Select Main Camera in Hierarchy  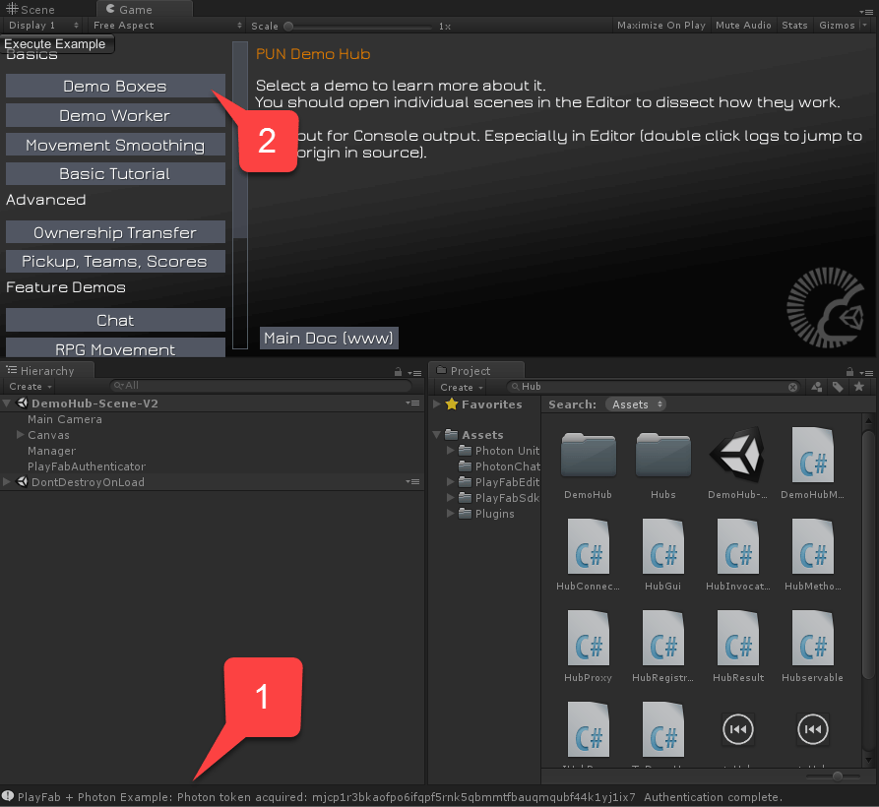[65, 419]
